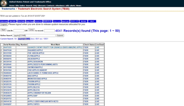Open TSDR status for SQUARED APPLE

86,50
